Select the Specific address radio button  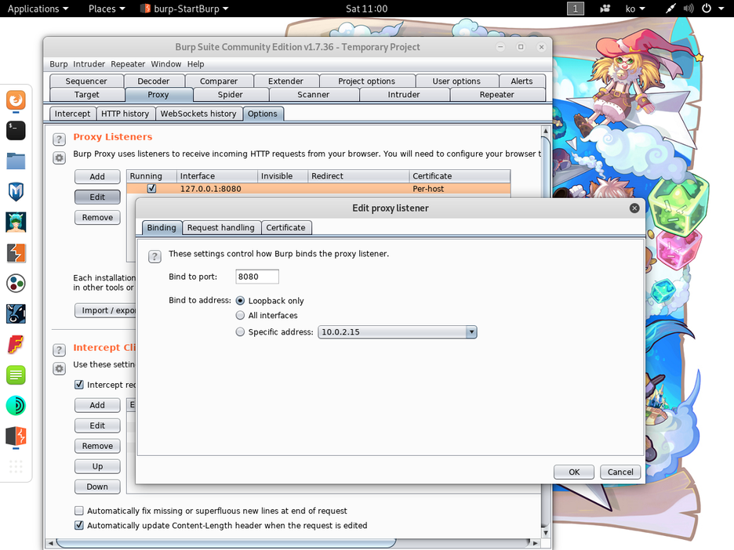coord(240,331)
